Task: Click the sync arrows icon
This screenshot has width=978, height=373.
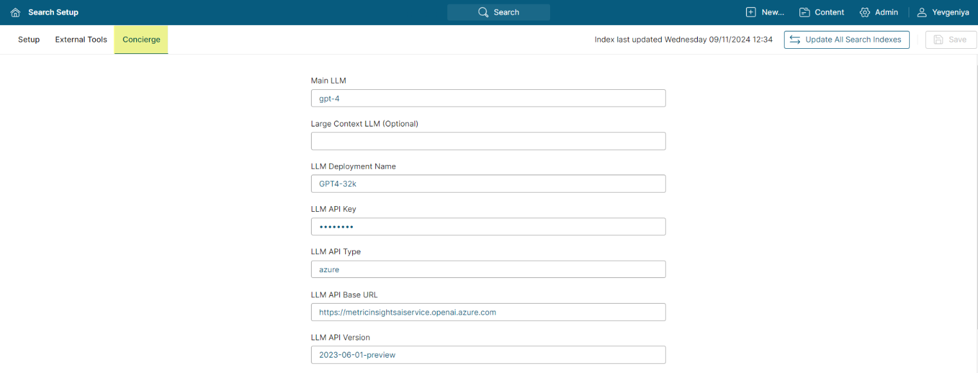Action: tap(795, 40)
